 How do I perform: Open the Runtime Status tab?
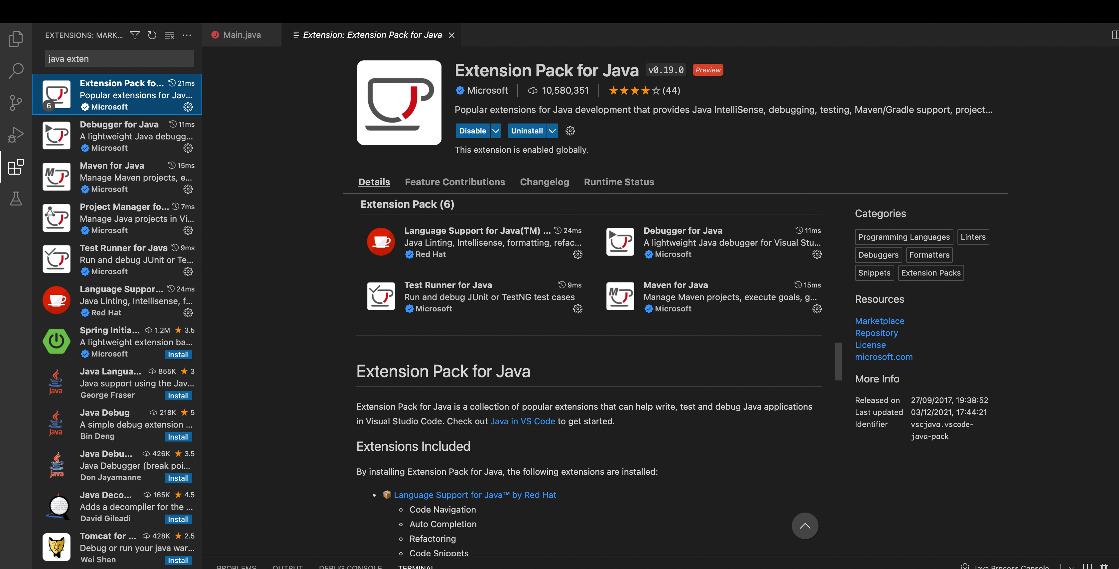[619, 182]
